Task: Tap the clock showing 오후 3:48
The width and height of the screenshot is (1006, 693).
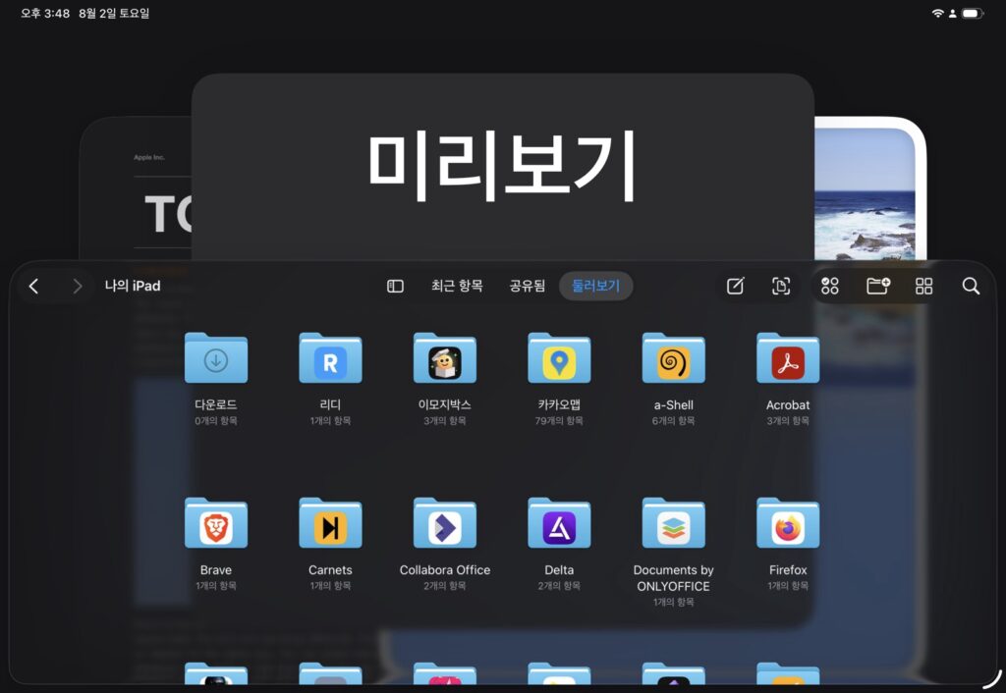Action: click(45, 14)
